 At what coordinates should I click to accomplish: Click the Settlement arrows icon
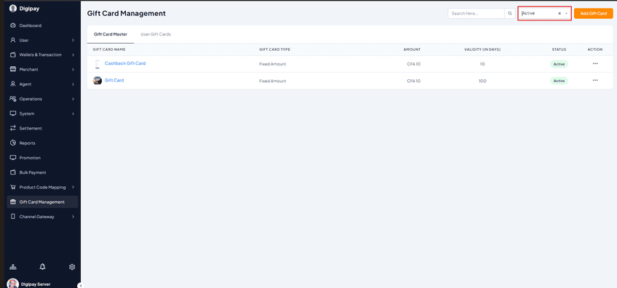tap(13, 128)
